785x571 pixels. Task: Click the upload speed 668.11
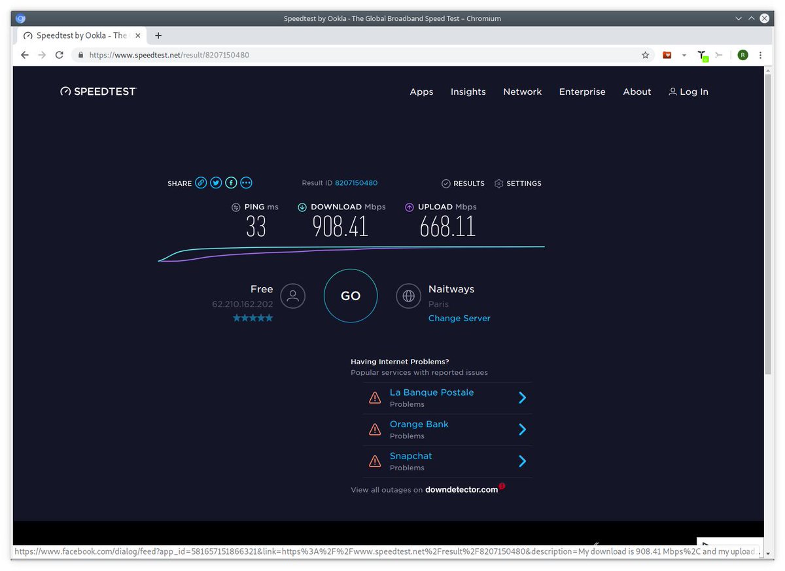[x=447, y=227]
